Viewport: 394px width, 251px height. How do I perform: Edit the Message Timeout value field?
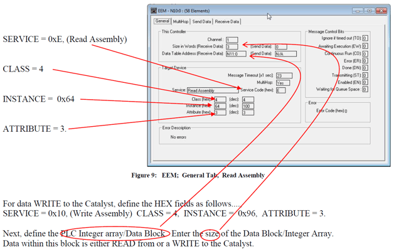pyautogui.click(x=284, y=76)
